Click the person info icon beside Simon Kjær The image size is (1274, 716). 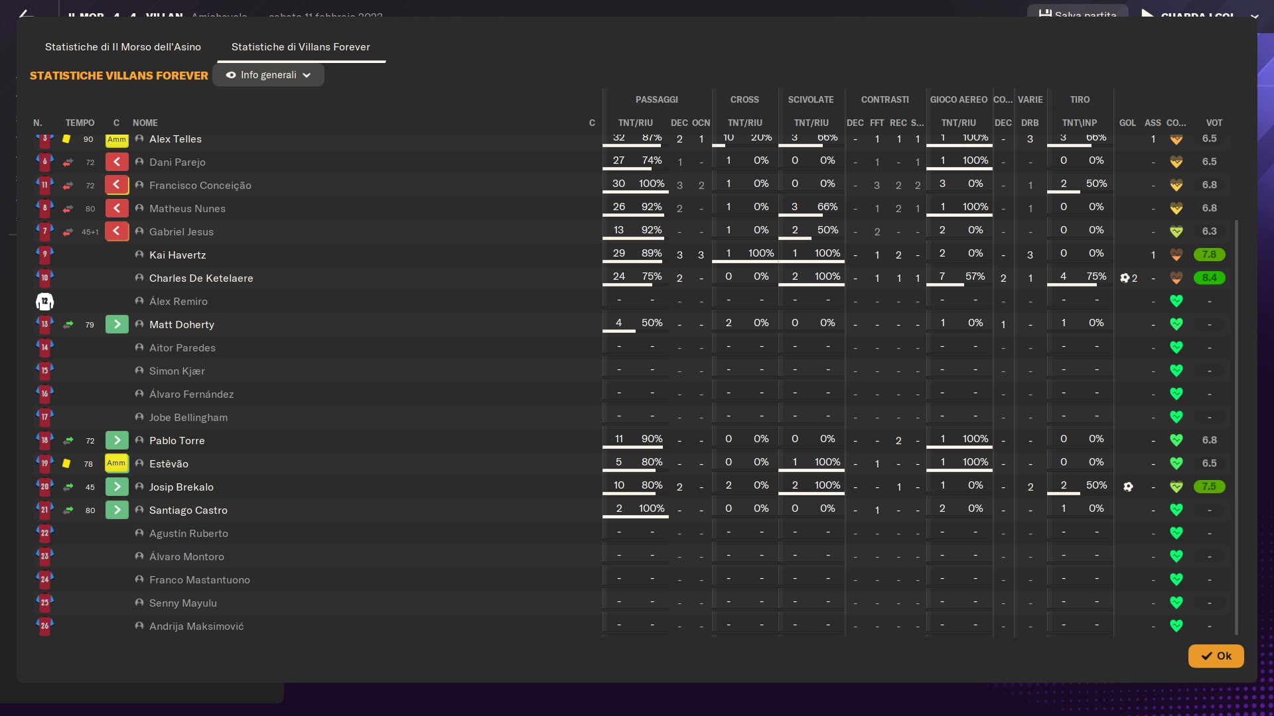(x=139, y=371)
